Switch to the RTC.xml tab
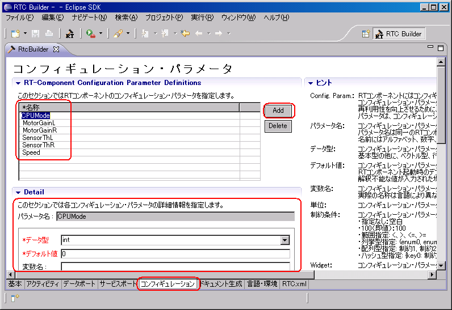This screenshot has height=310, width=452. tap(294, 284)
